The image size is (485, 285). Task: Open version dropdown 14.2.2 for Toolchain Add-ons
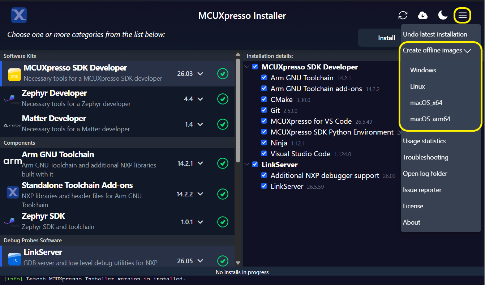[190, 194]
